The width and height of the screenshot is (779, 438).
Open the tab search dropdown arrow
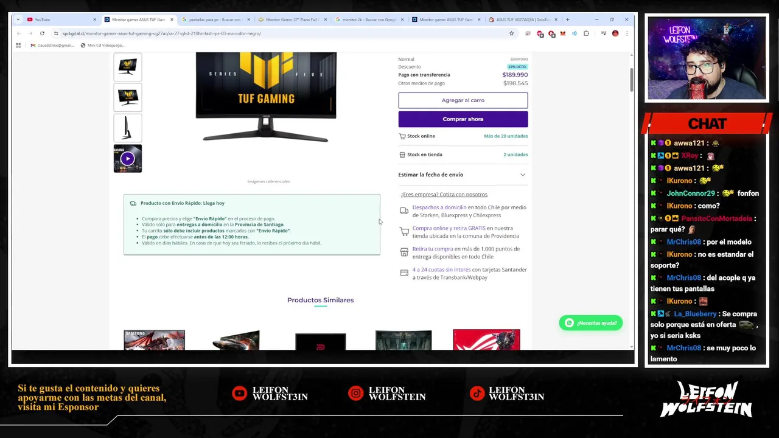tap(18, 19)
